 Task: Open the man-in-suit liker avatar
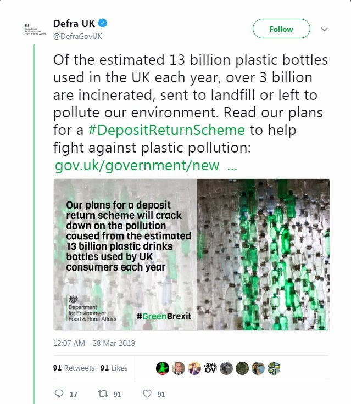178,368
